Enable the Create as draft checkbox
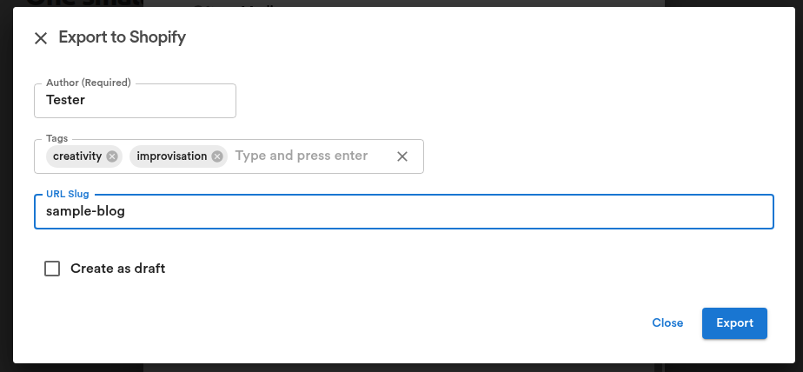 [52, 269]
